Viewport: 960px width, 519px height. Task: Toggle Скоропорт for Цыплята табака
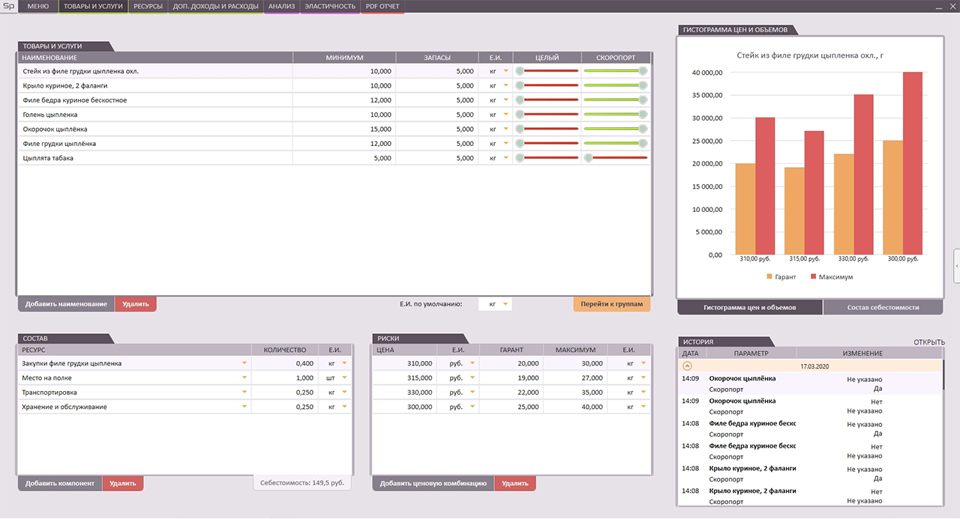pos(589,158)
